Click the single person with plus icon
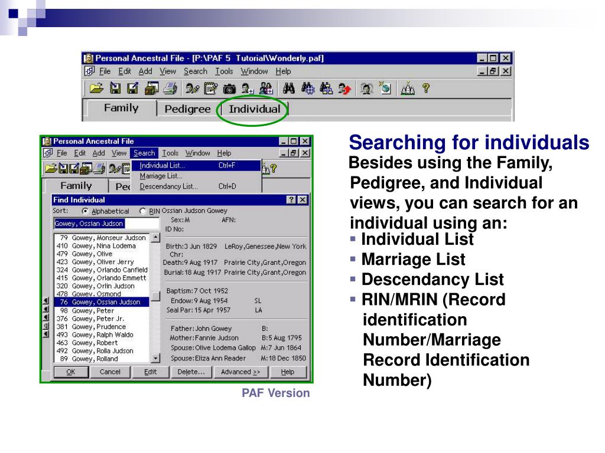 (248, 88)
